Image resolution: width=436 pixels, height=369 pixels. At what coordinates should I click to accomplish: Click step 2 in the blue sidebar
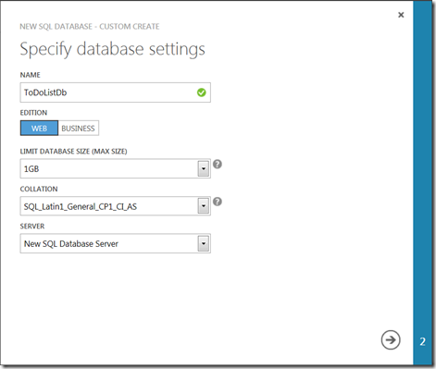(422, 341)
